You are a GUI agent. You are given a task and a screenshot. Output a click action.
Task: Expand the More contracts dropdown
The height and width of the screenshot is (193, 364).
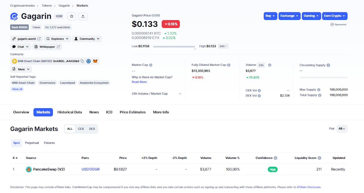click(21, 69)
